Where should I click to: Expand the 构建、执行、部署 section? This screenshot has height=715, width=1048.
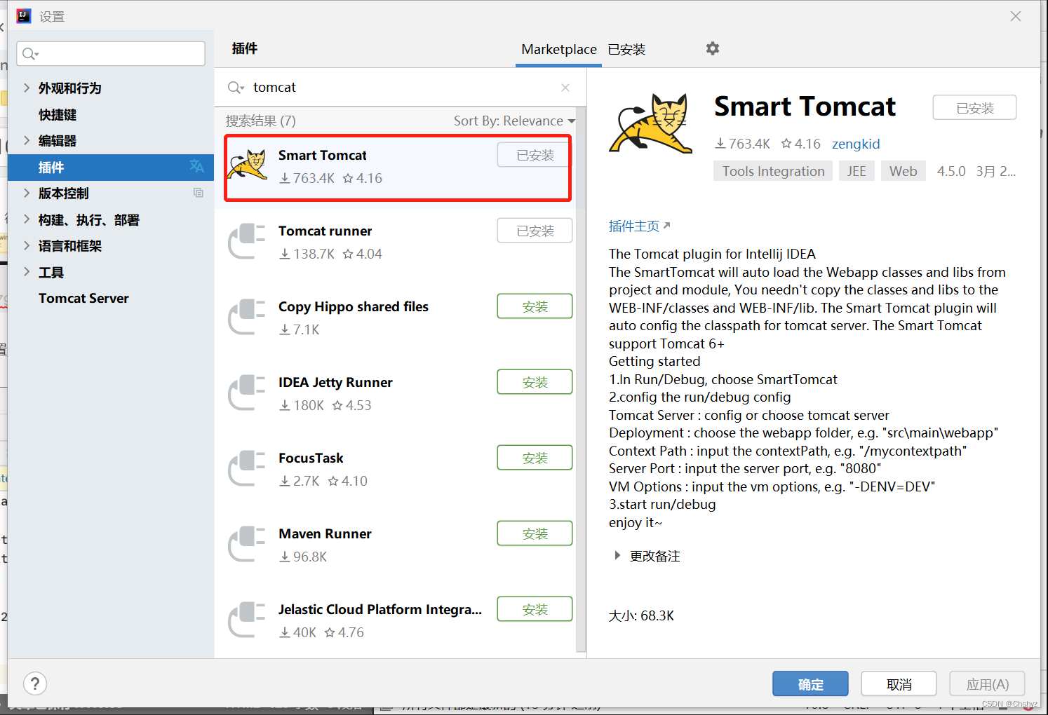click(x=27, y=219)
